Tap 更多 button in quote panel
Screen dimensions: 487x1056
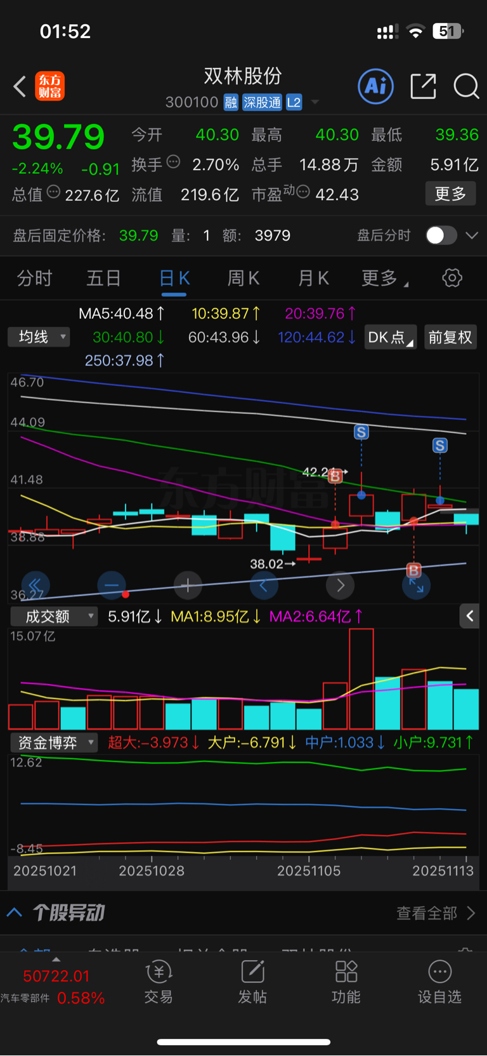450,194
